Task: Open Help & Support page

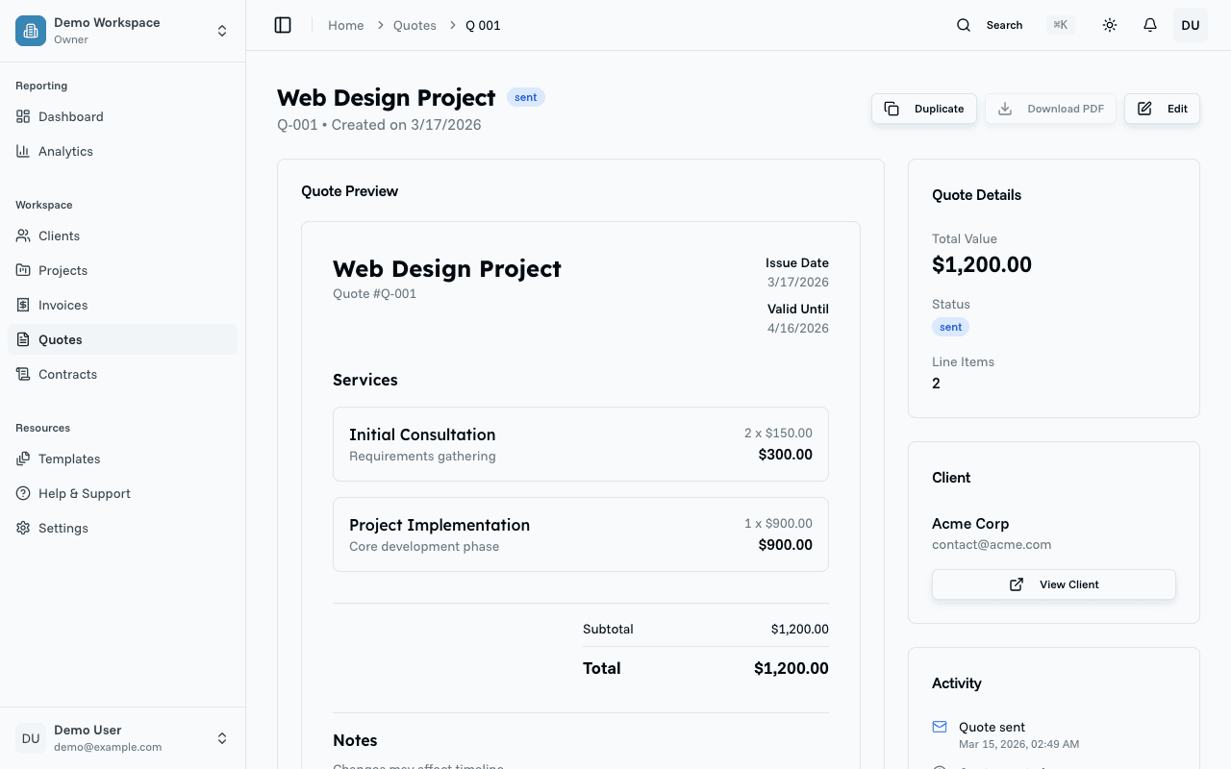Action: click(x=122, y=493)
